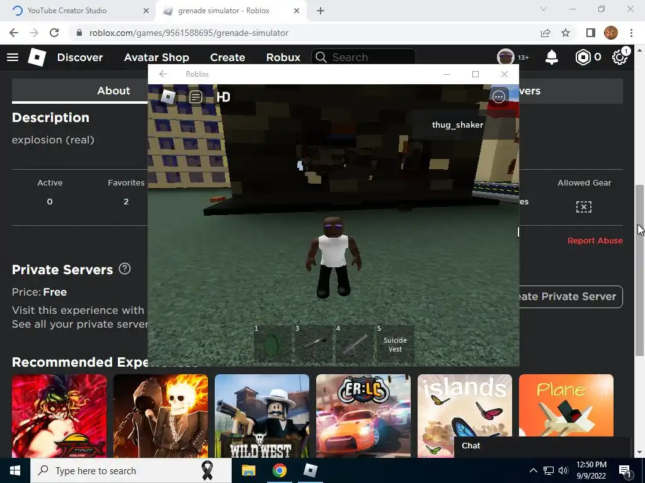Click Create Private Server button

[571, 297]
